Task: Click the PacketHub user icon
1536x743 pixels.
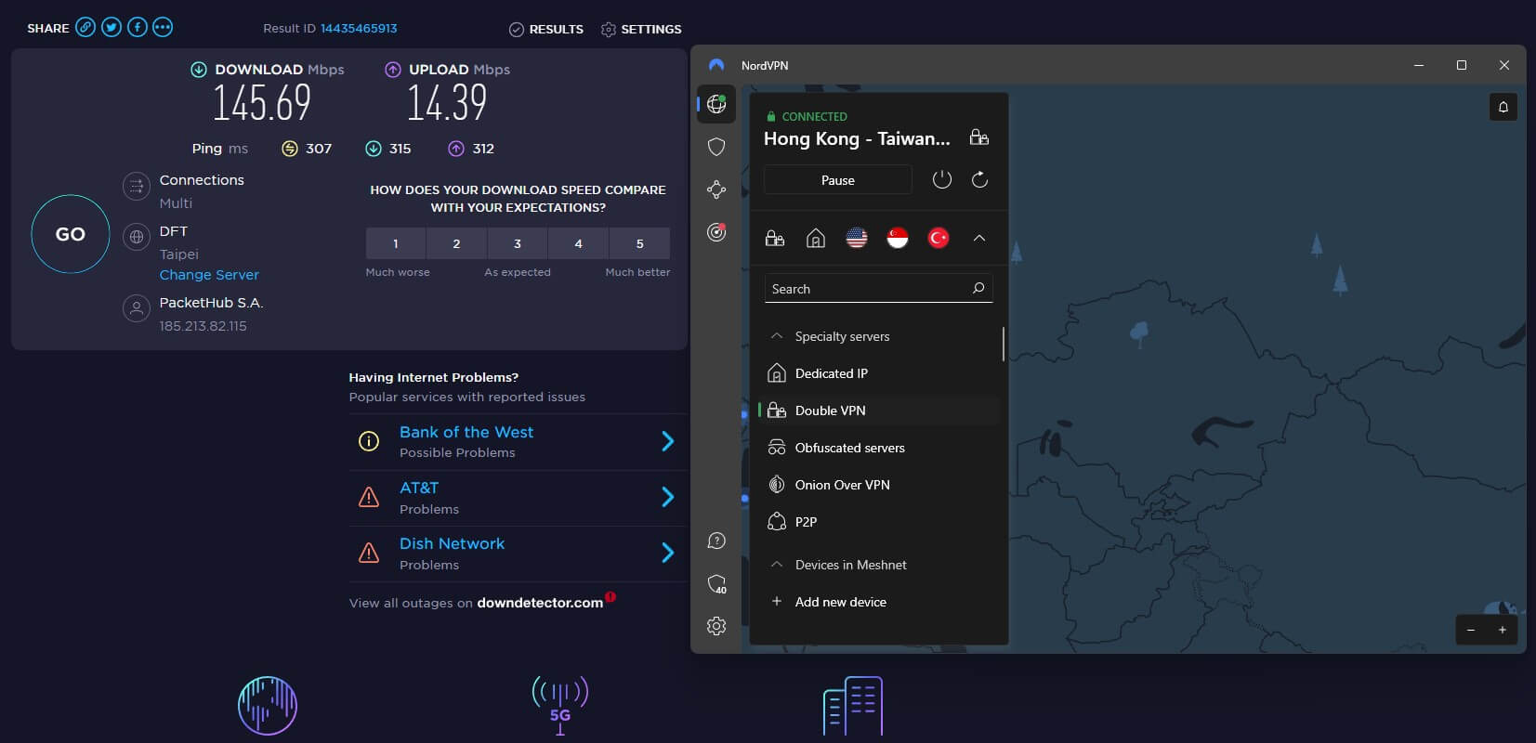Action: (x=137, y=308)
